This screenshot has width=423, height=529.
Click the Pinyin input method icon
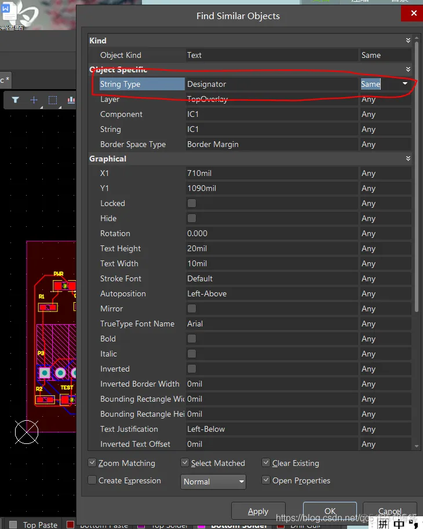click(383, 524)
